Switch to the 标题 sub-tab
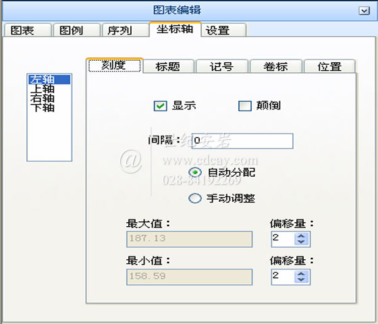Image resolution: width=378 pixels, height=324 pixels. click(x=169, y=66)
